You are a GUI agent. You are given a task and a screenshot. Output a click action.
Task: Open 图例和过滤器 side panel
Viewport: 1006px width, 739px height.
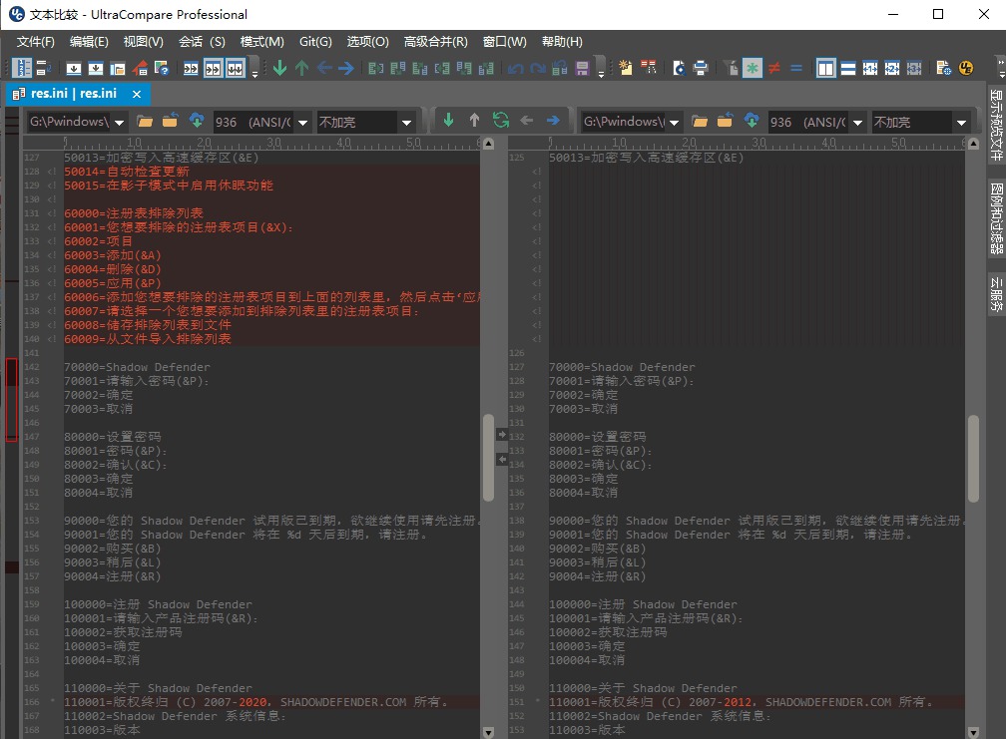[996, 218]
